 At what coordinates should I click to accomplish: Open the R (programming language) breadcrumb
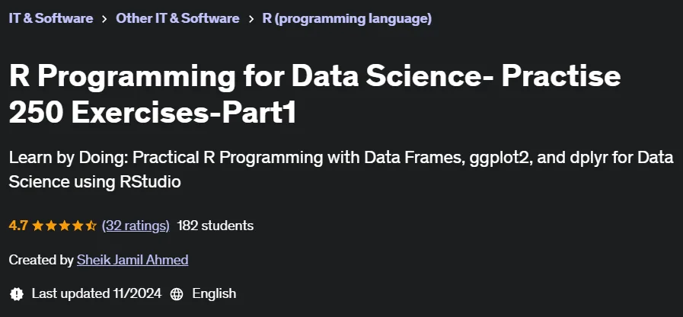tap(346, 18)
